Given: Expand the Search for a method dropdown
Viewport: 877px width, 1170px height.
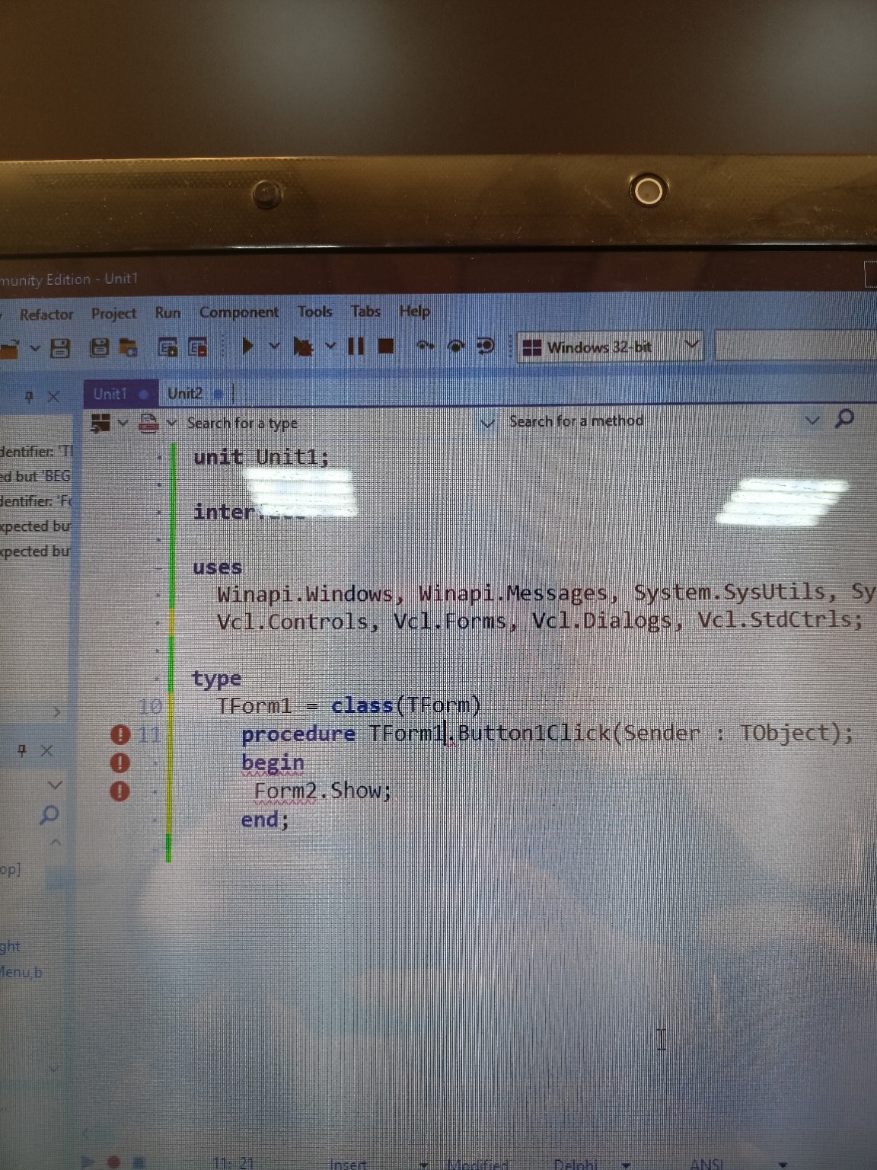Looking at the screenshot, I should pos(812,420).
